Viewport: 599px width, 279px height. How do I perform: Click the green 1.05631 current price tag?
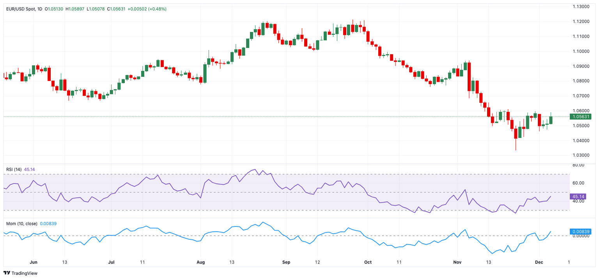coord(581,117)
